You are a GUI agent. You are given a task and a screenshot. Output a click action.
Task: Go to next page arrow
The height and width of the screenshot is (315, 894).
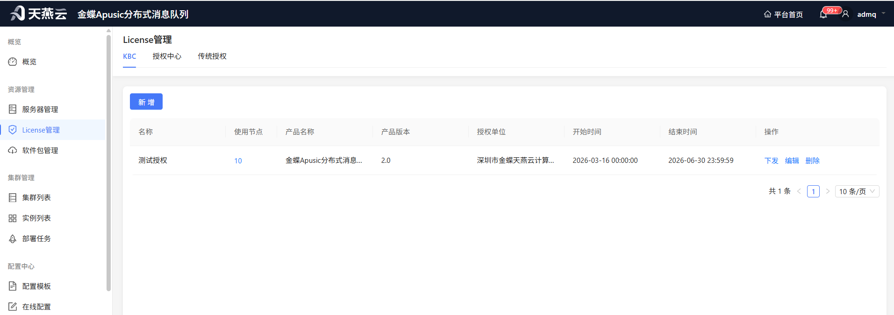(828, 191)
